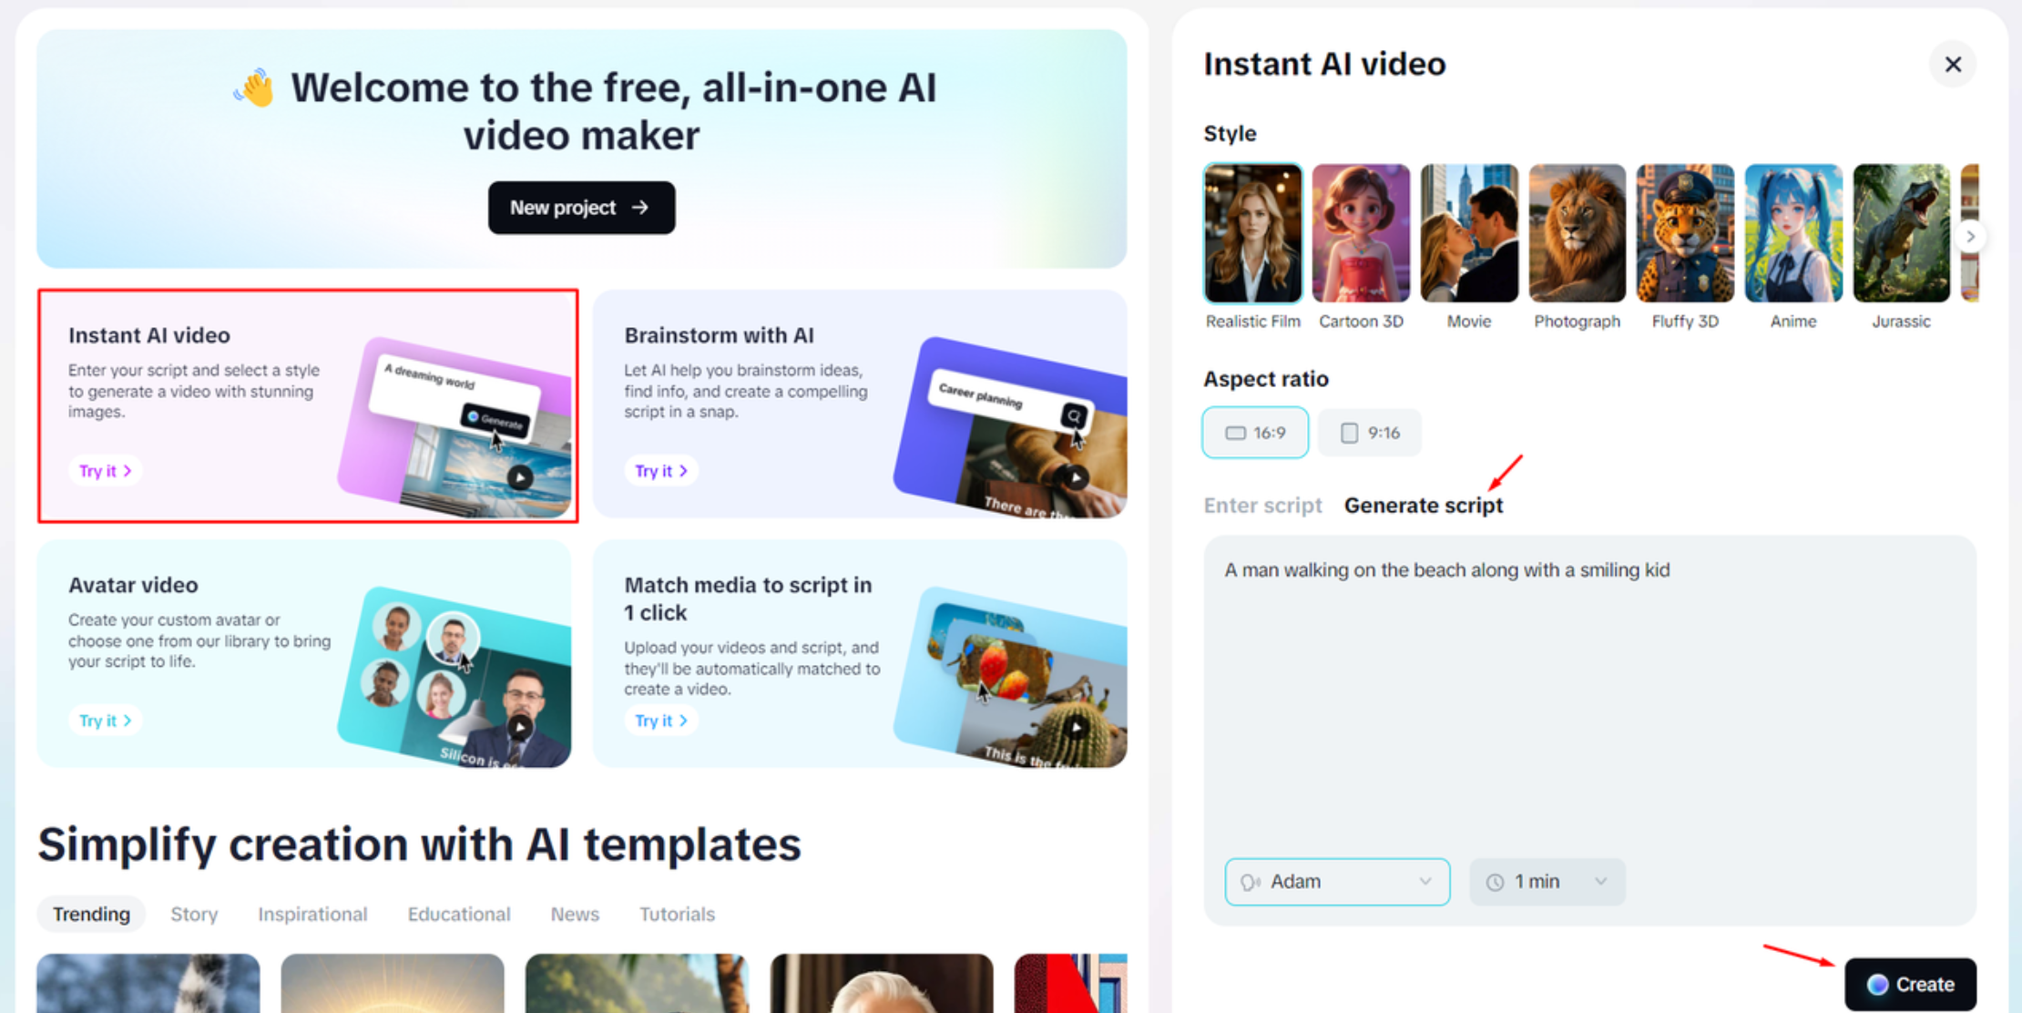Pick the Fluffy 3D leopard style
This screenshot has width=2022, height=1013.
click(1684, 234)
